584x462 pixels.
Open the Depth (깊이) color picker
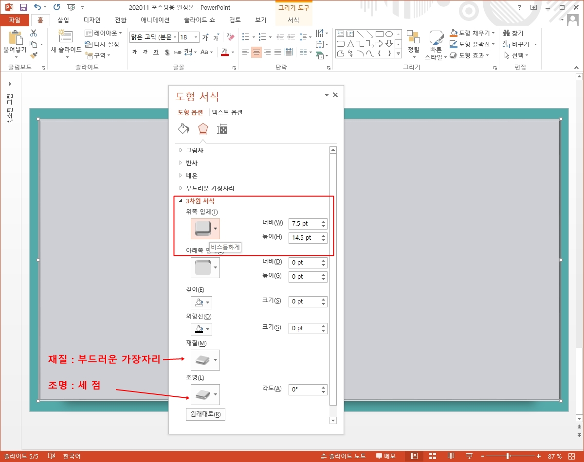(x=201, y=302)
